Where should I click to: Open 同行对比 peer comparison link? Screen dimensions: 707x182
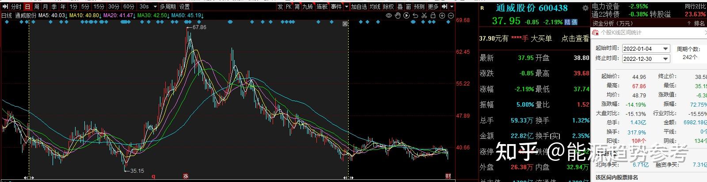(694, 7)
